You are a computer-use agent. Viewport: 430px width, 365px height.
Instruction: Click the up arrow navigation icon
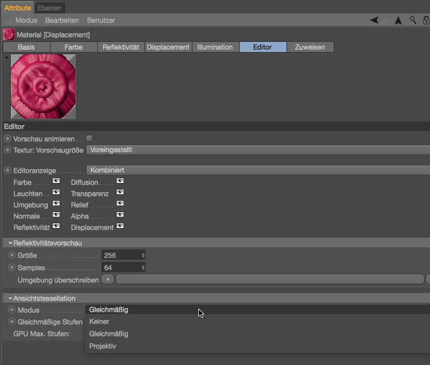(x=398, y=20)
